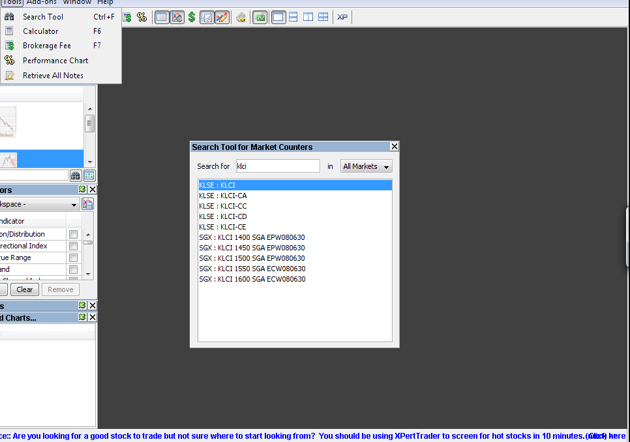Choose Brokerage Fee from Tools menu
Screen dimensions: 630x442
click(x=47, y=46)
